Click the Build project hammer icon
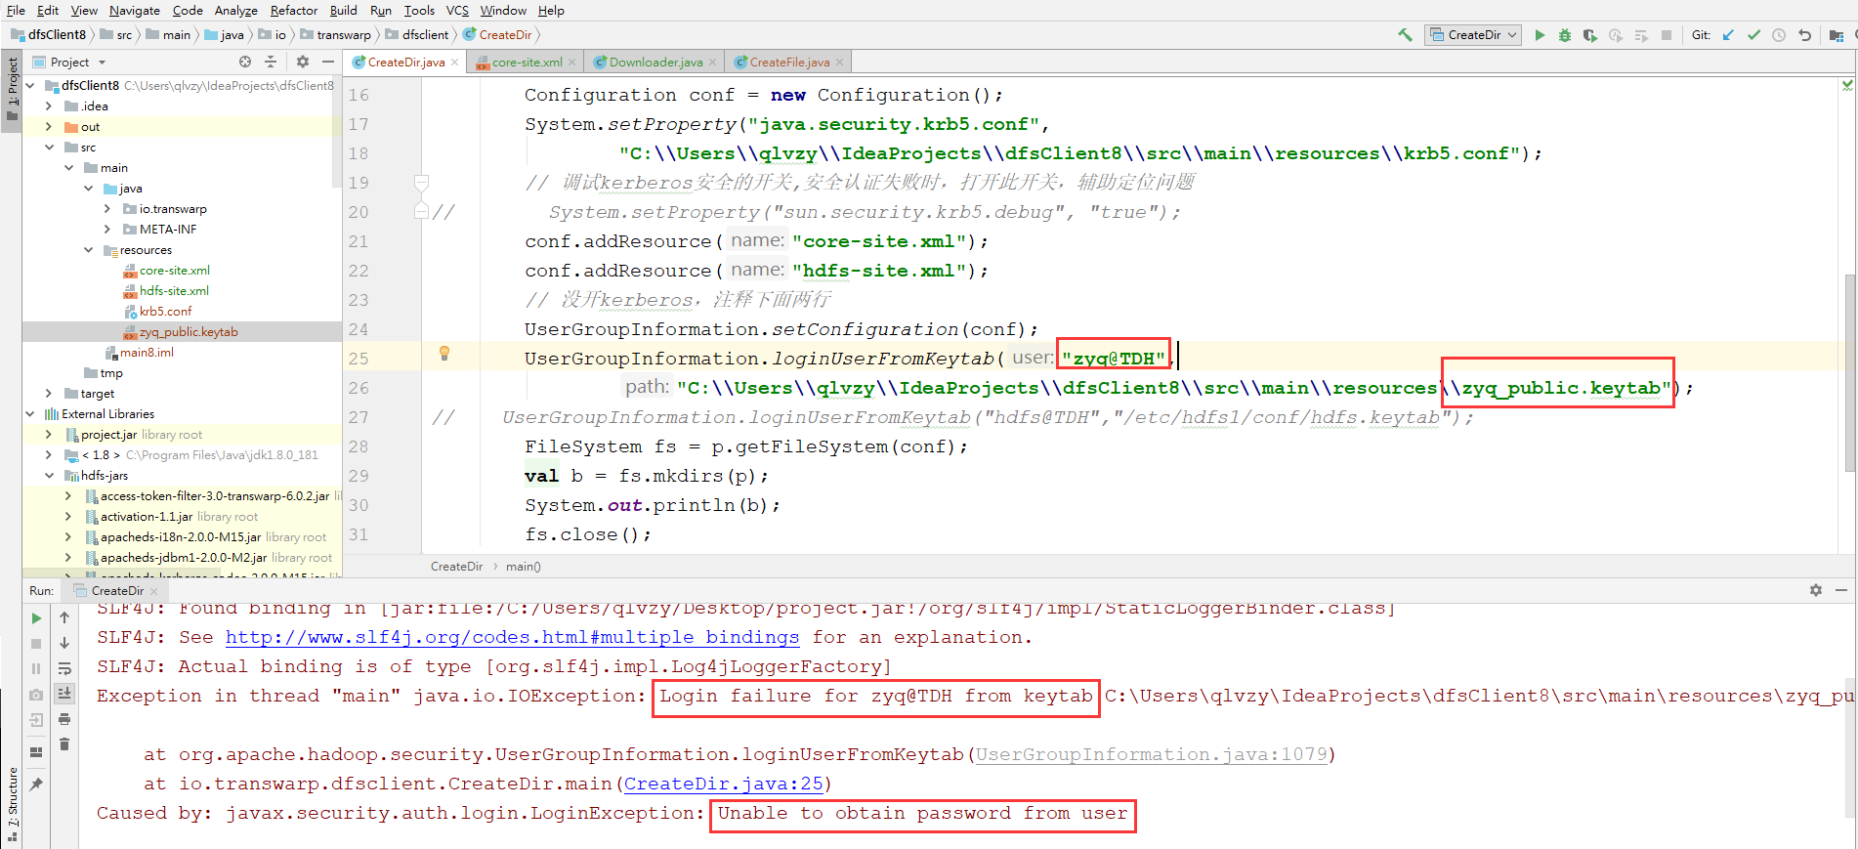Image resolution: width=1858 pixels, height=849 pixels. [x=1405, y=35]
